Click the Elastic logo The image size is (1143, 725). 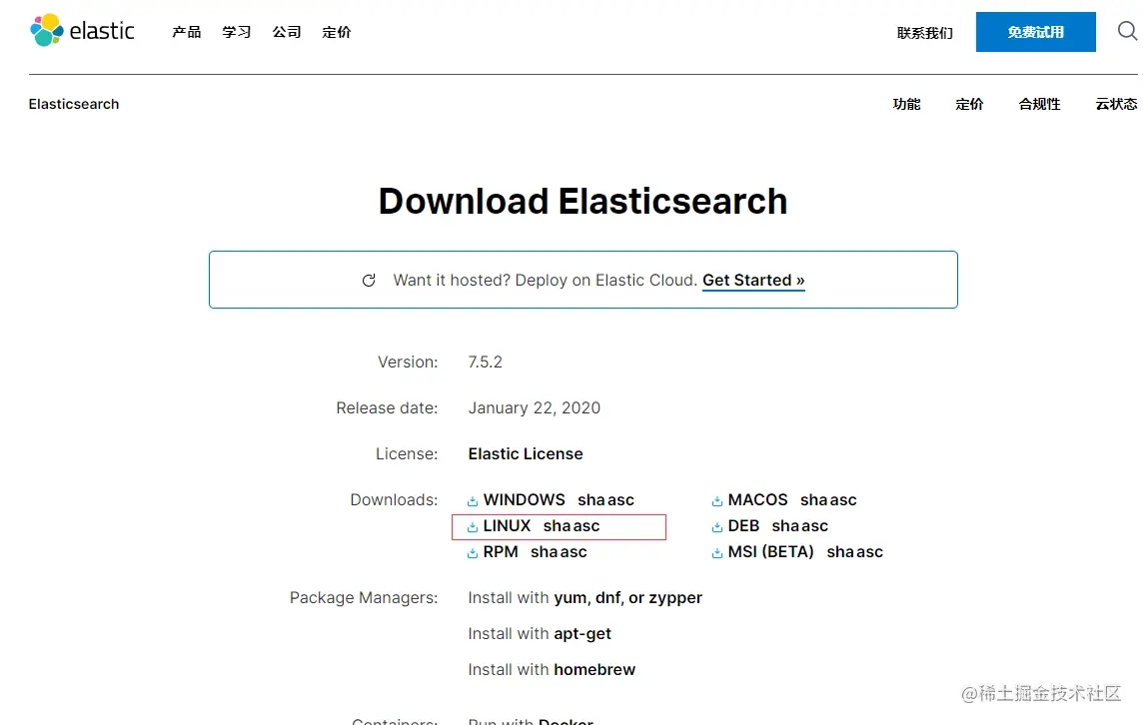[x=82, y=31]
